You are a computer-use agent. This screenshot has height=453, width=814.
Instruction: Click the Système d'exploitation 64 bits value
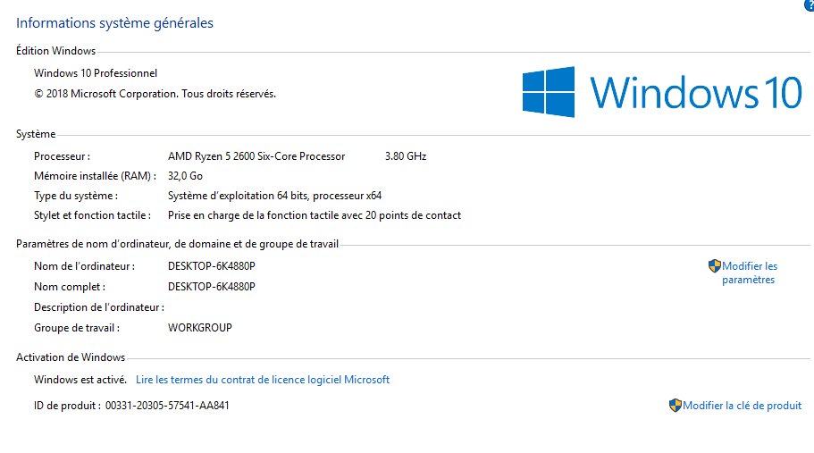274,196
